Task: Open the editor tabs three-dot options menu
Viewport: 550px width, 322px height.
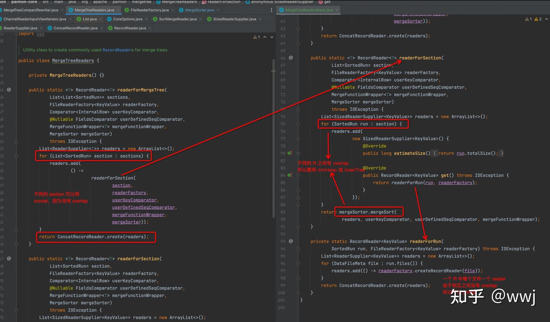Action: click(x=272, y=10)
